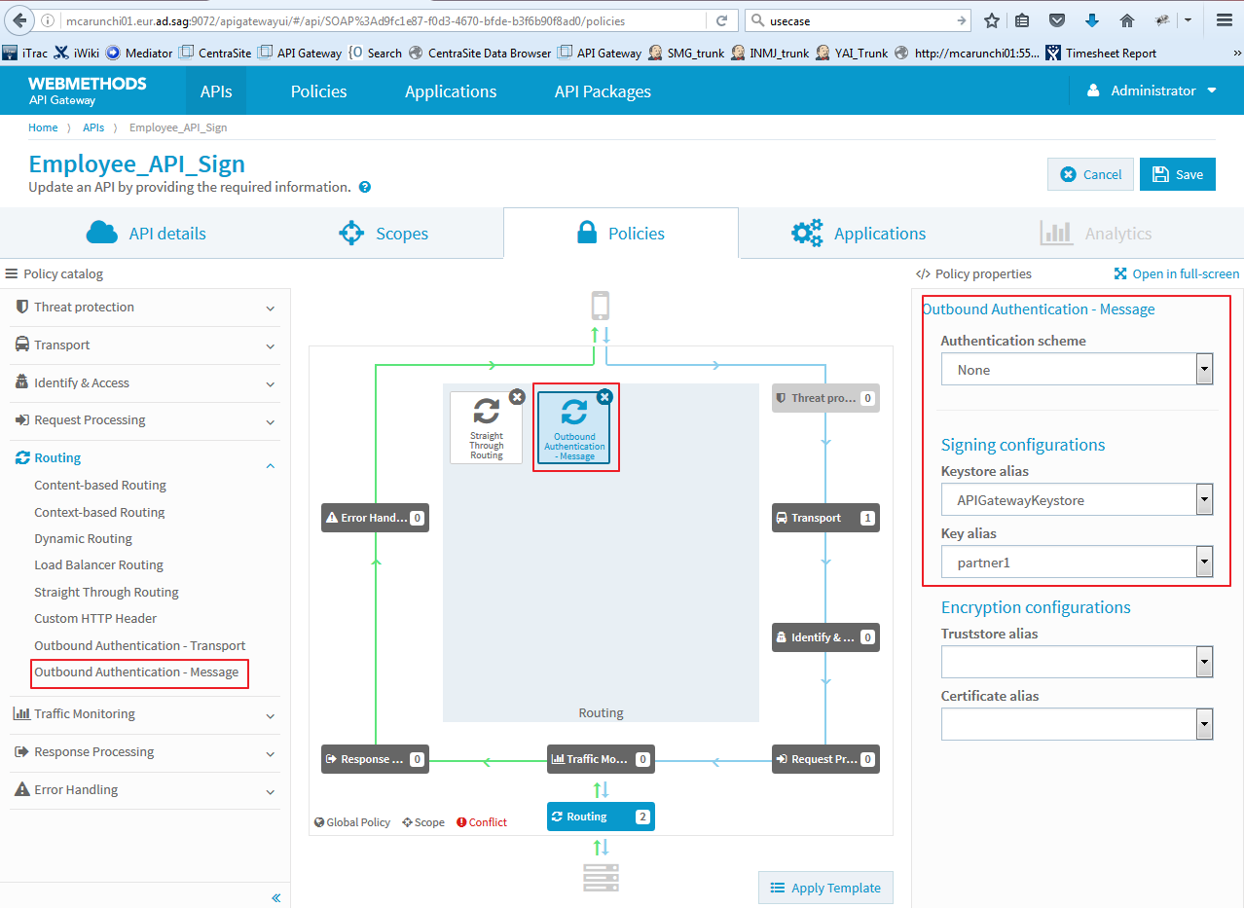Open the Timesheet Report bookmark
The image size is (1244, 908).
point(1101,53)
